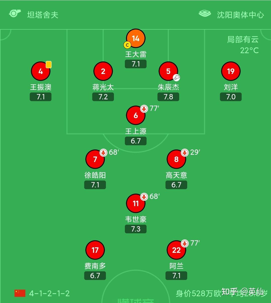Click 蒋光太's 7.2 rating badge

pos(103,97)
